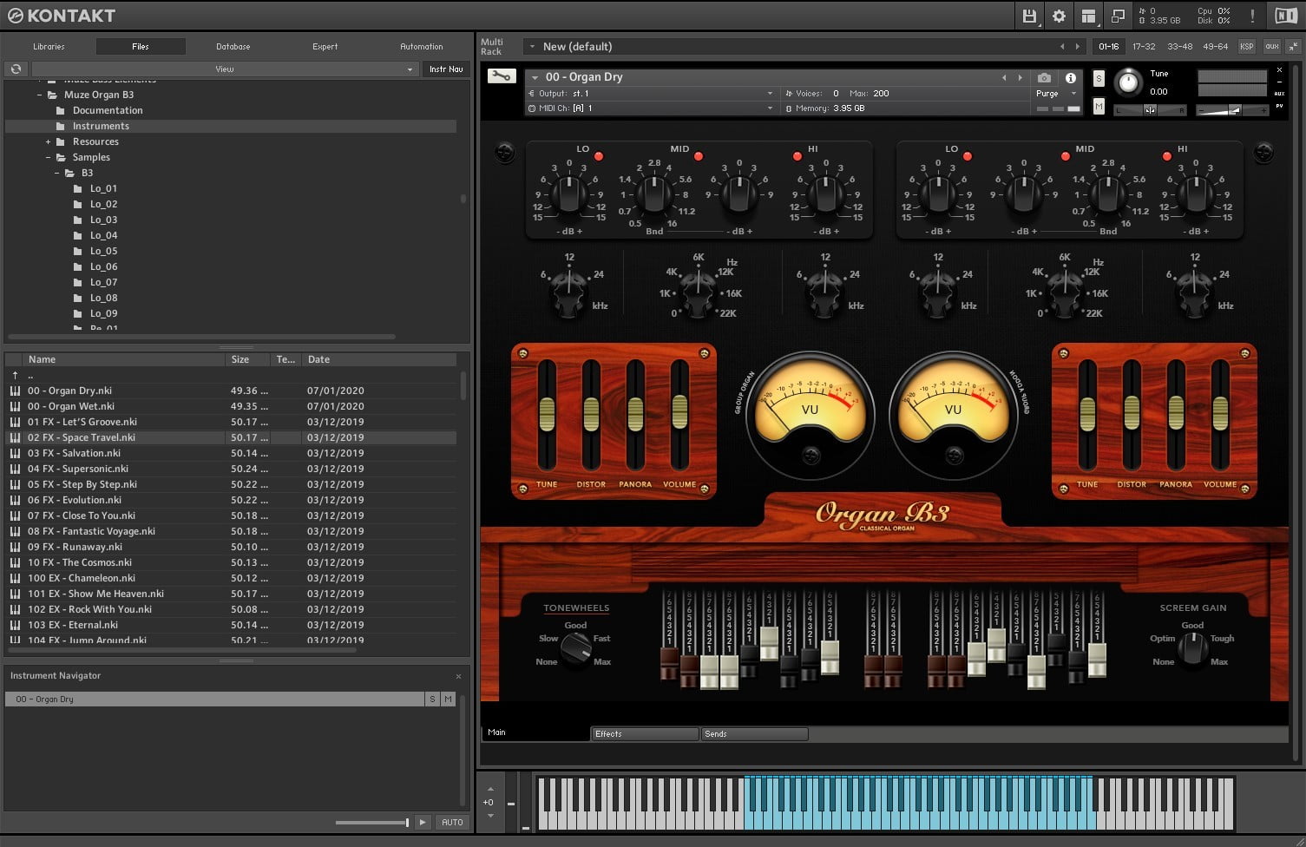Open the wrench edit icon for Organ Dry
This screenshot has height=847, width=1306.
501,76
